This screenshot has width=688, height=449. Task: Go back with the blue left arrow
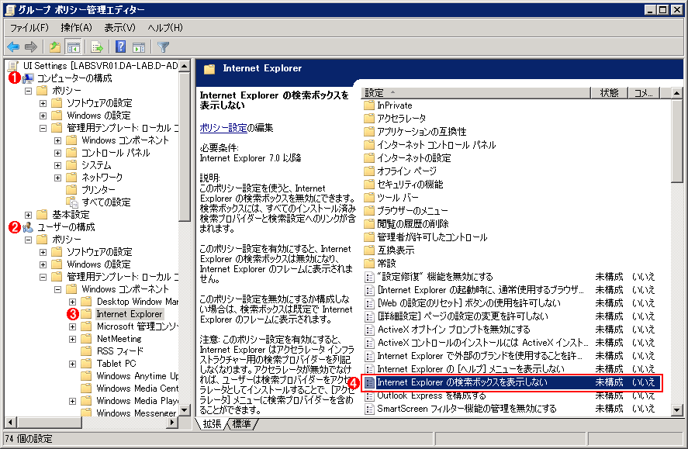tap(14, 47)
